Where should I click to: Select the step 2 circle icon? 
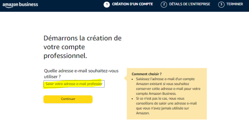pos(164,4)
